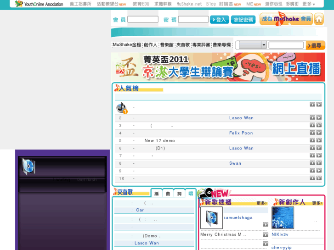This screenshot has height=250, width=334.
Task: Play the rank 10 song
Action: click(312, 178)
